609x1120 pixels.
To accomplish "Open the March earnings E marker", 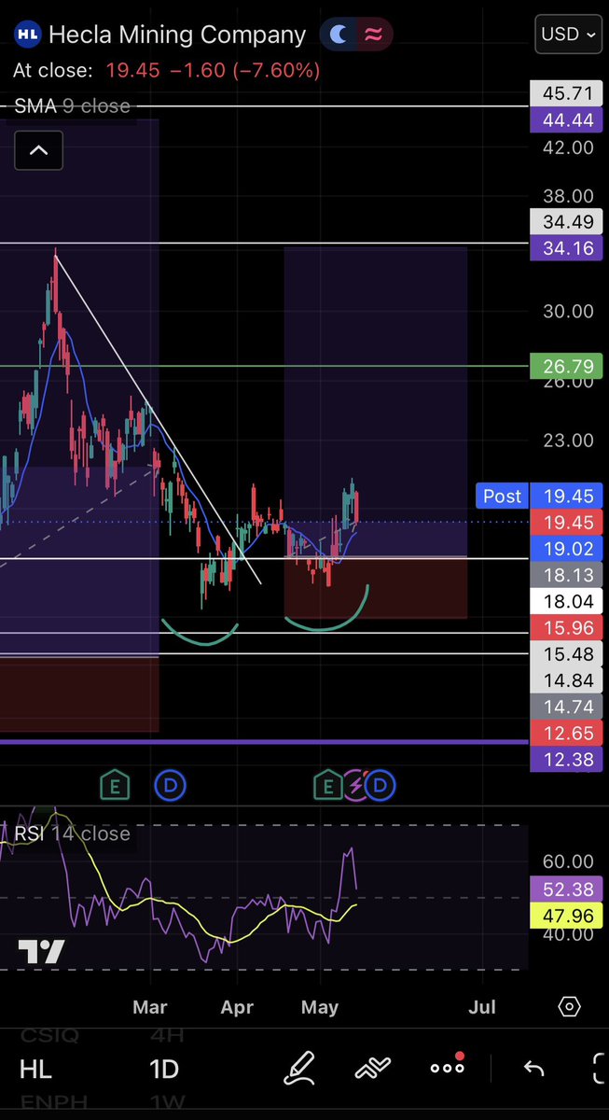I will pyautogui.click(x=115, y=786).
